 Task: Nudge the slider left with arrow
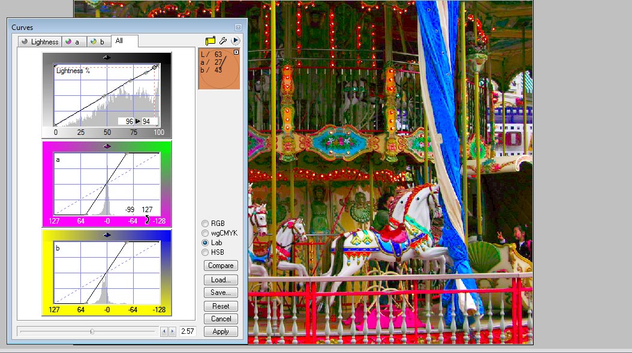[164, 331]
